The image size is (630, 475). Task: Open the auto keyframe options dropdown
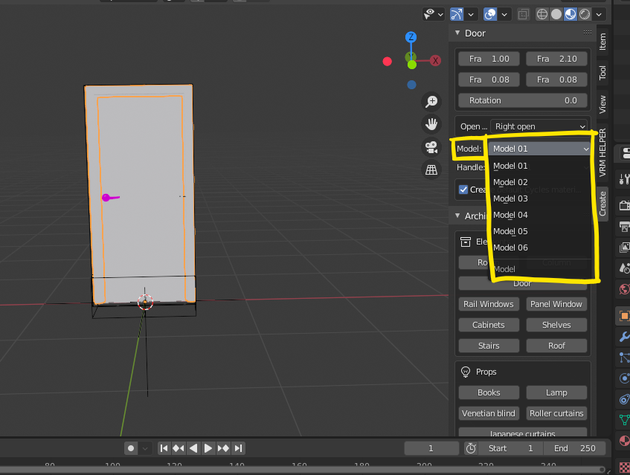tap(145, 448)
